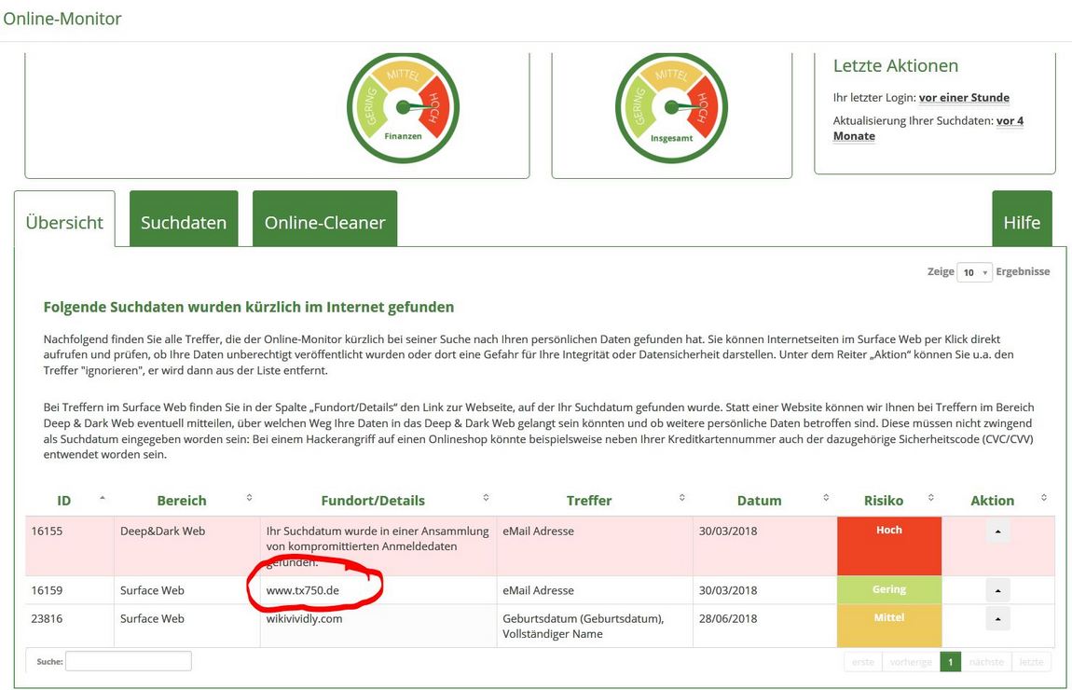Sort table by ID column

click(64, 500)
